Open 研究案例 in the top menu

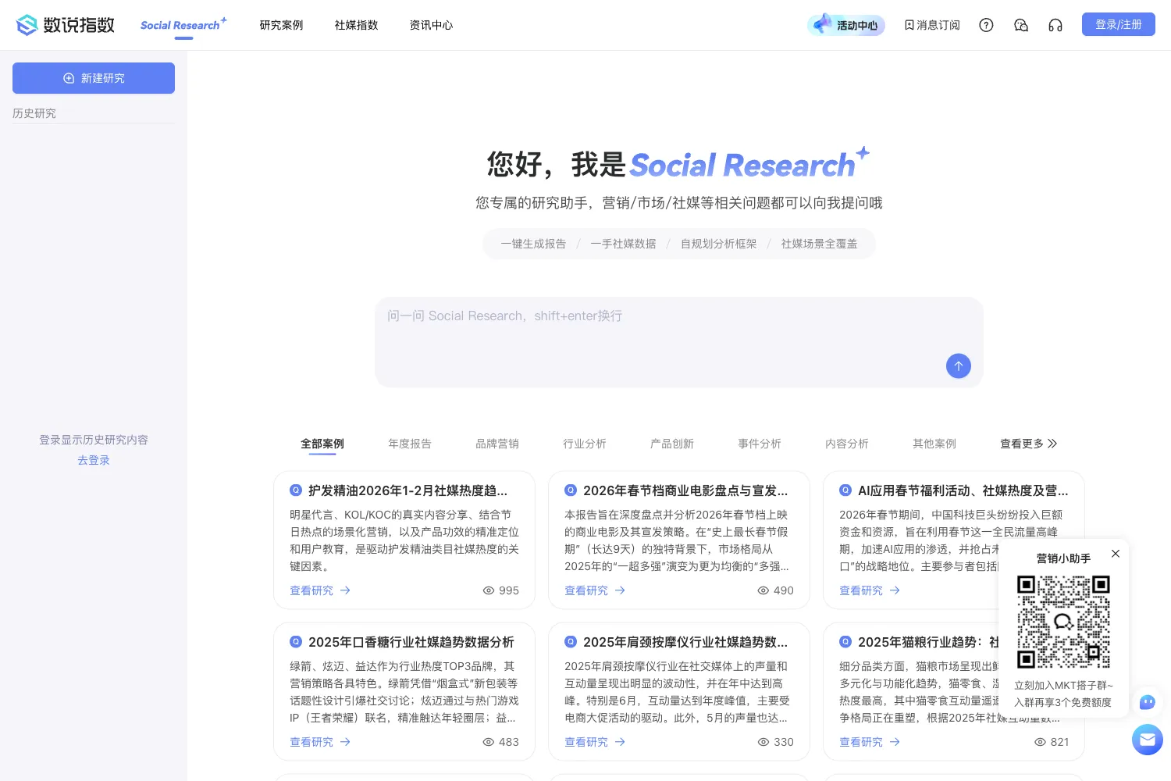coord(281,25)
